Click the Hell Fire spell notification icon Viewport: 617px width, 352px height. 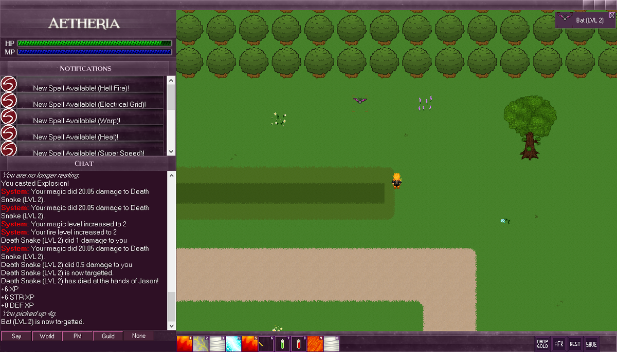[8, 85]
